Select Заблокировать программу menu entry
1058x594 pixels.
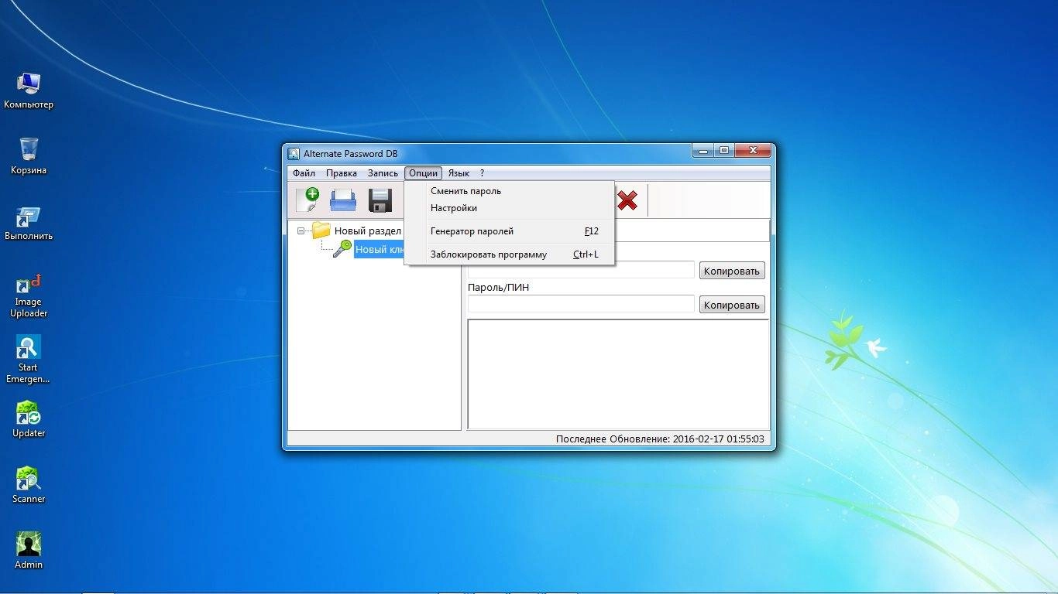point(510,254)
